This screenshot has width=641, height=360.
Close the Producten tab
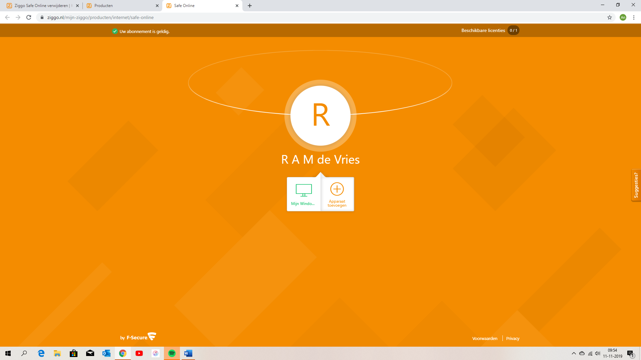pos(157,6)
